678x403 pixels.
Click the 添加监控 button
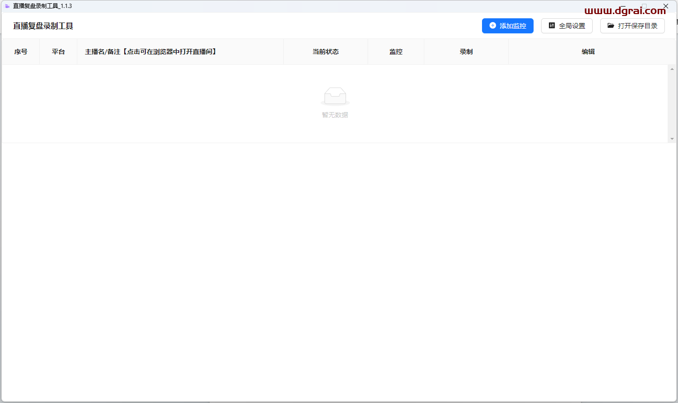point(507,26)
